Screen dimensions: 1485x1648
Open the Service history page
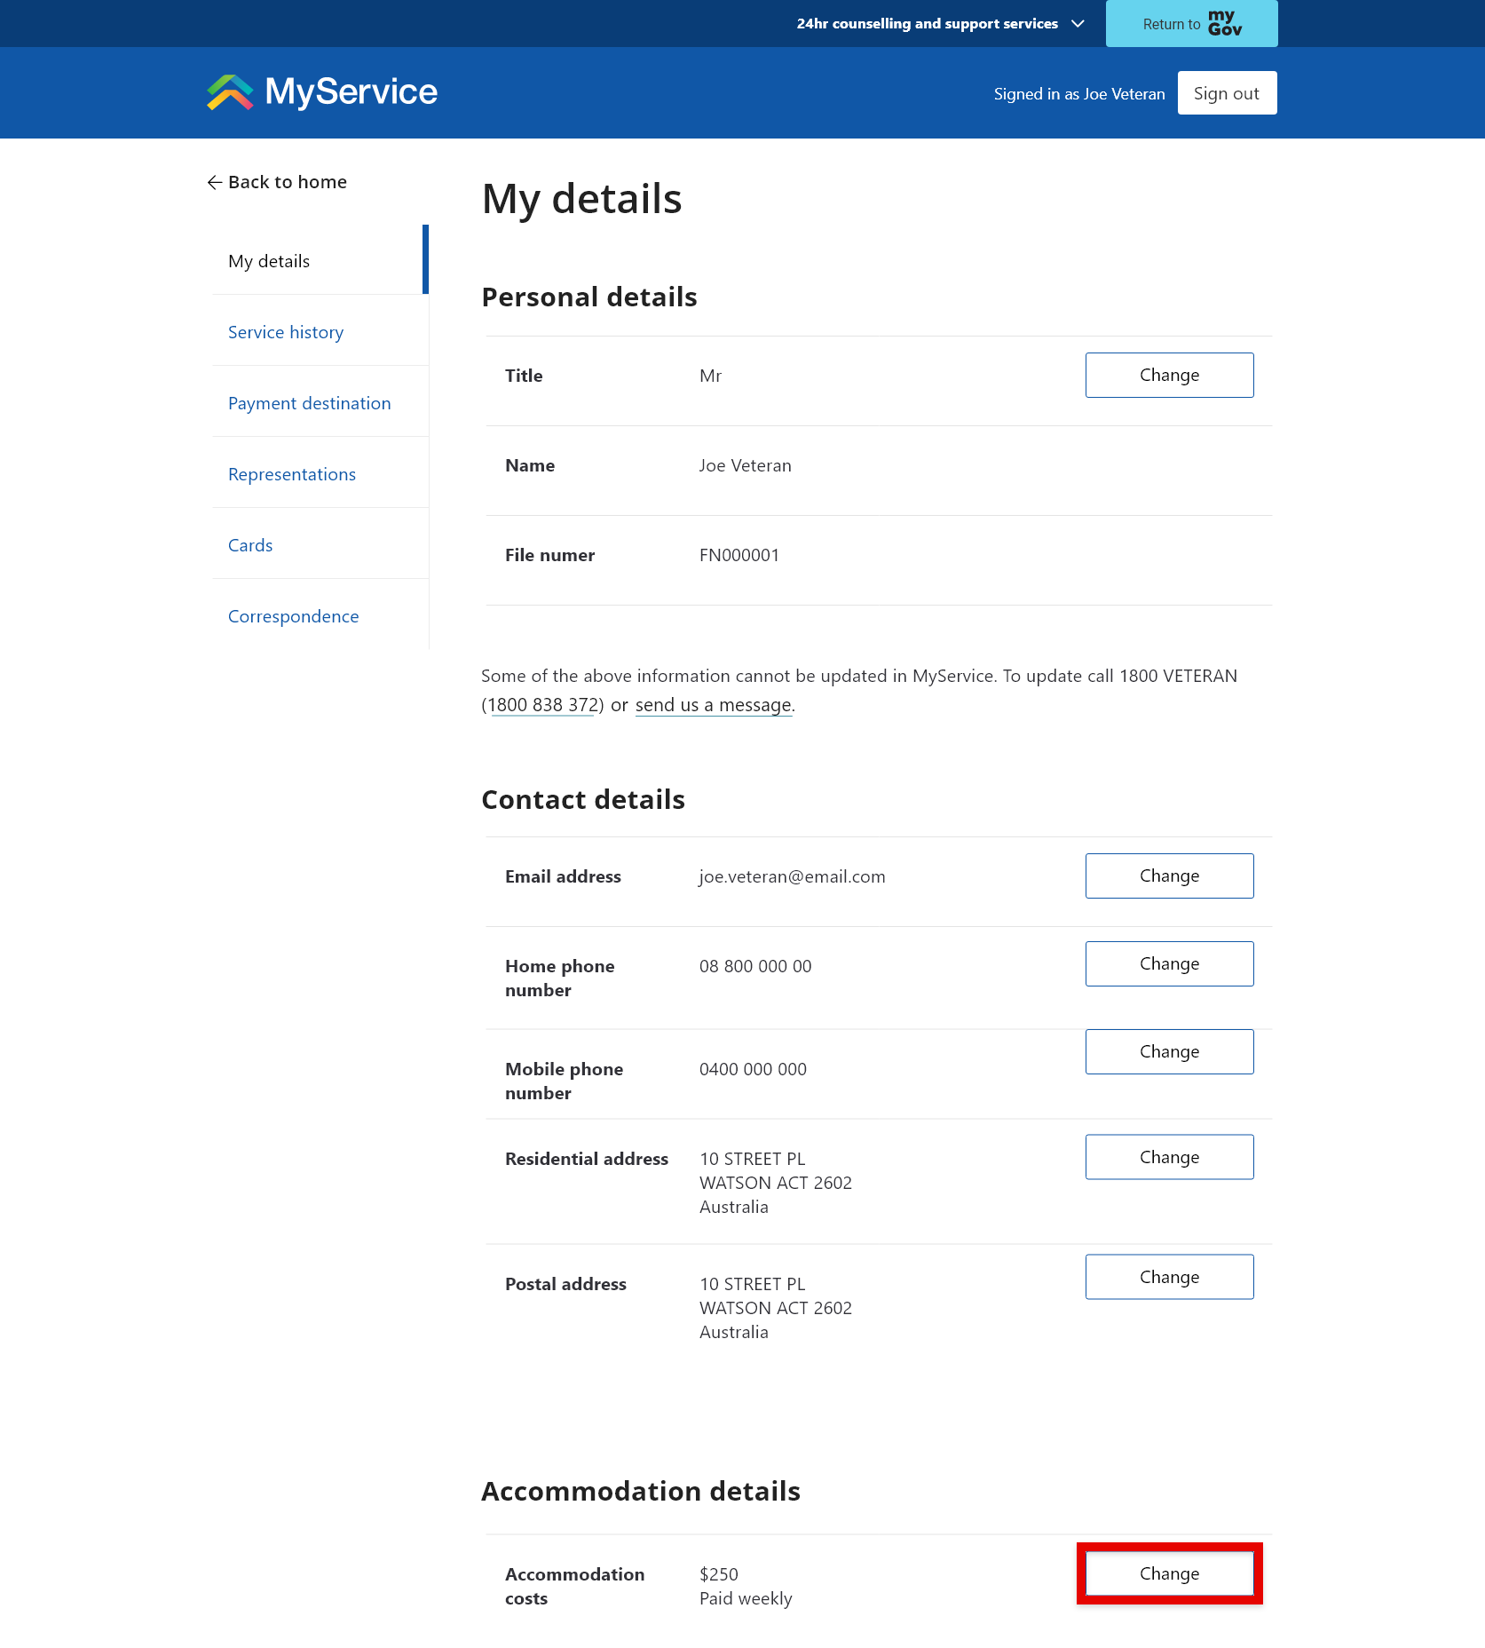[x=285, y=331]
